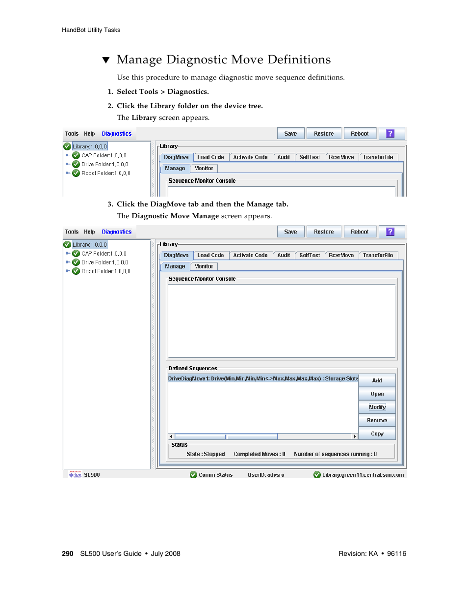The height and width of the screenshot is (607, 468).
Task: Modify the selected diagnostic sequence
Action: click(377, 407)
